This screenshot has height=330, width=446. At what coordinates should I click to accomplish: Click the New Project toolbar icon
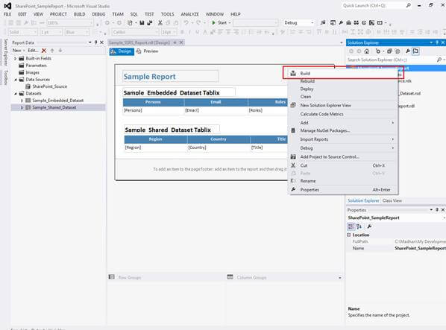click(x=130, y=22)
